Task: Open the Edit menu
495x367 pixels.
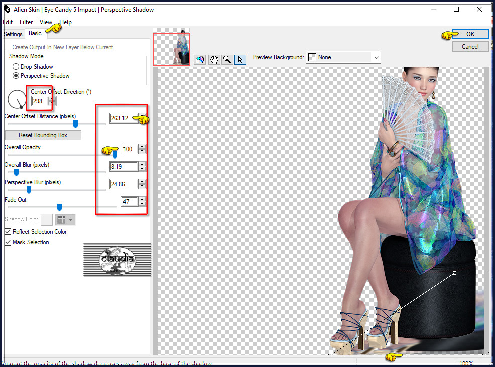Action: (8, 22)
